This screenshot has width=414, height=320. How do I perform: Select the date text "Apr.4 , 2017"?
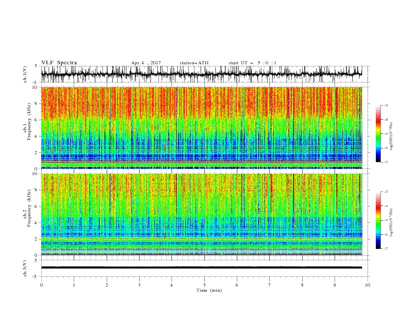[x=146, y=63]
